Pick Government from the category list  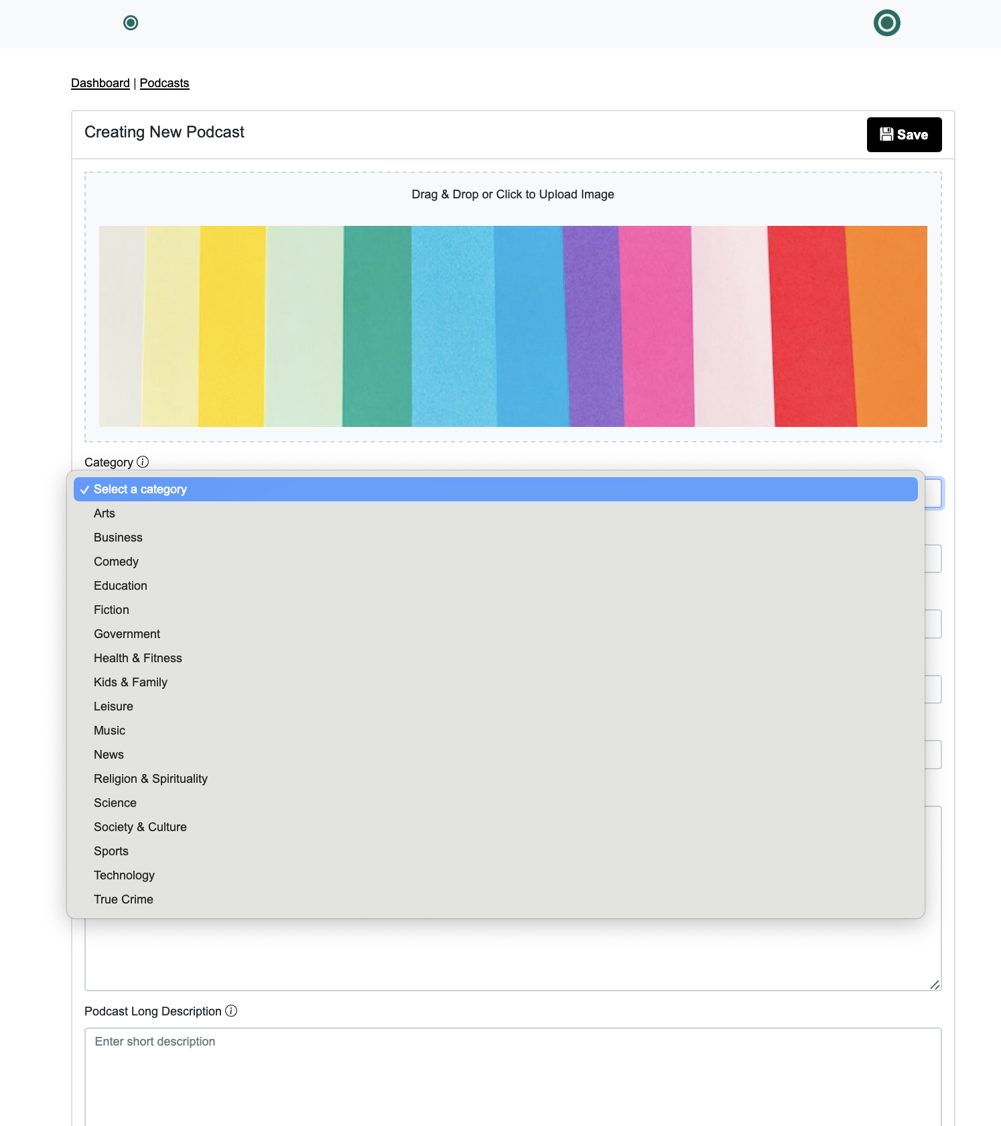tap(496, 634)
